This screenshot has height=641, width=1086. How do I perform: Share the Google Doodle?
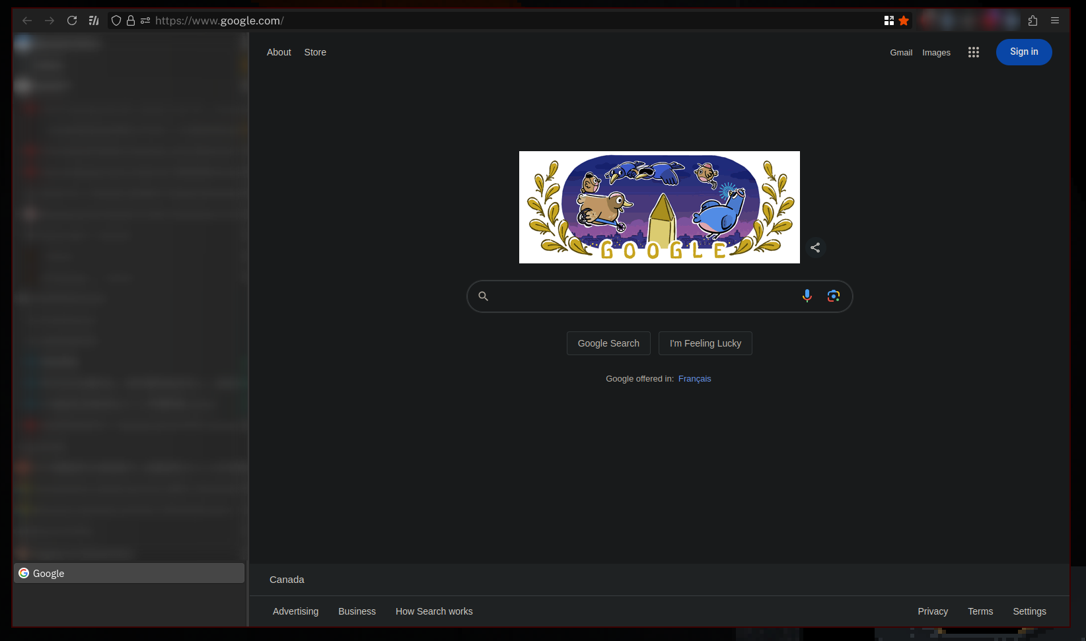pos(815,248)
